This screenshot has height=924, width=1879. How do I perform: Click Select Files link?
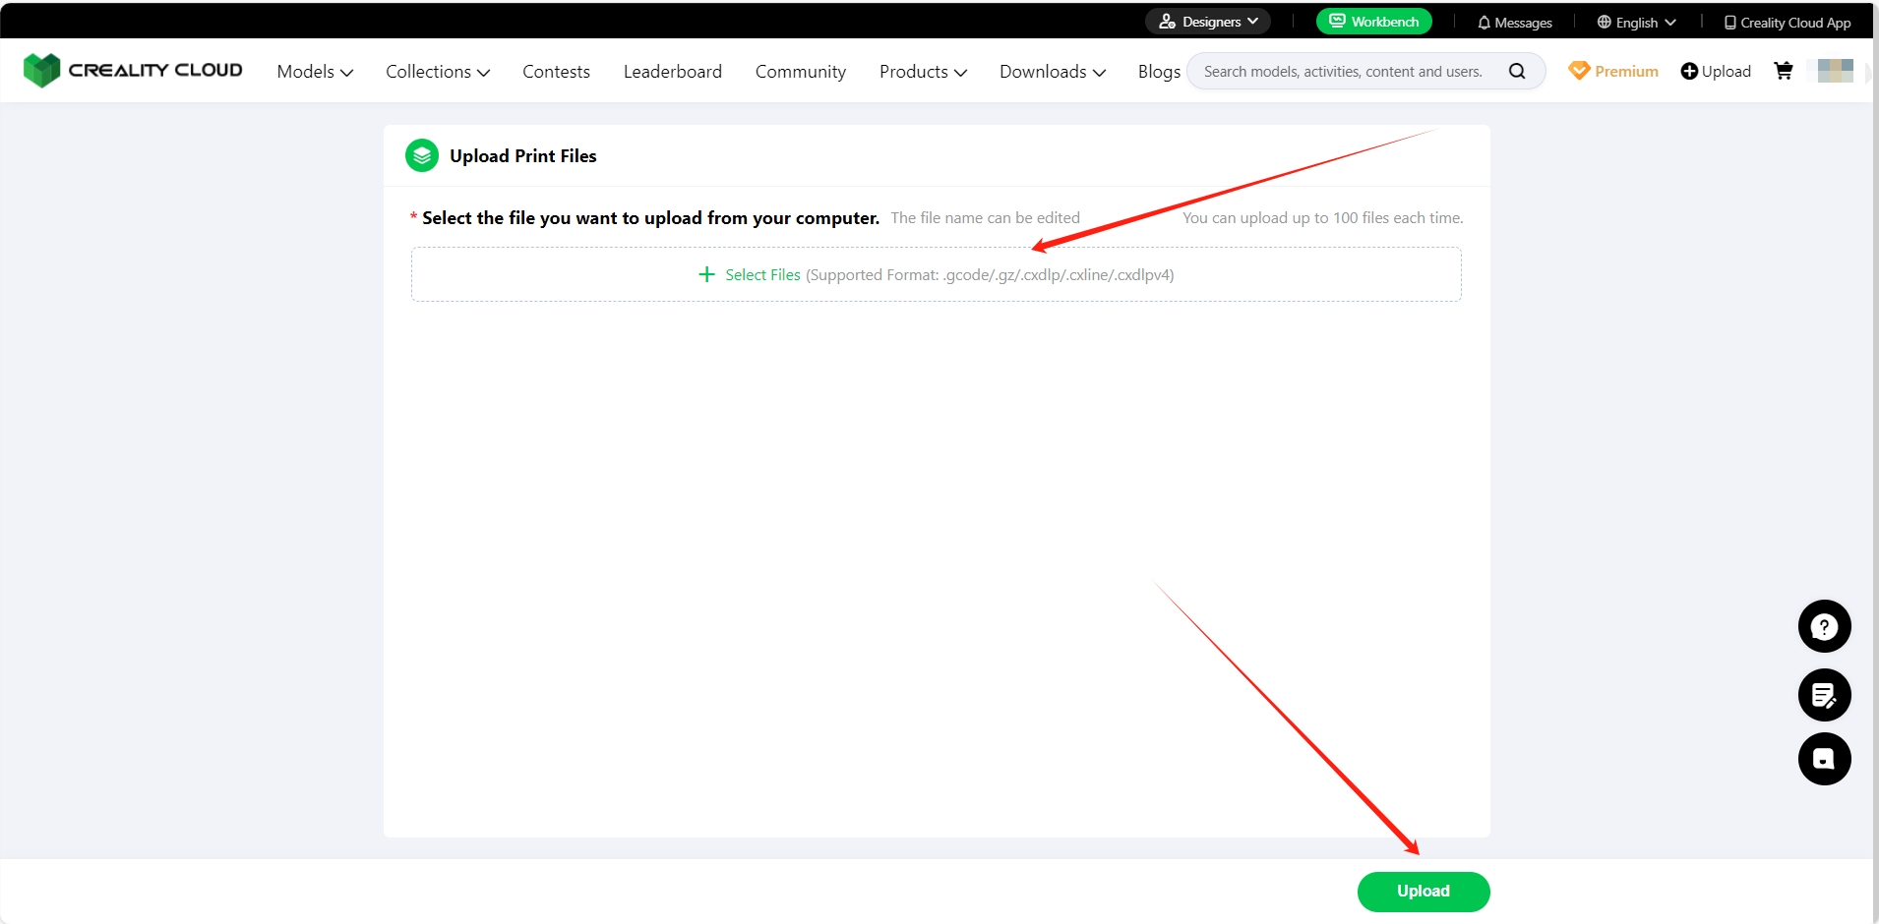[x=761, y=275]
